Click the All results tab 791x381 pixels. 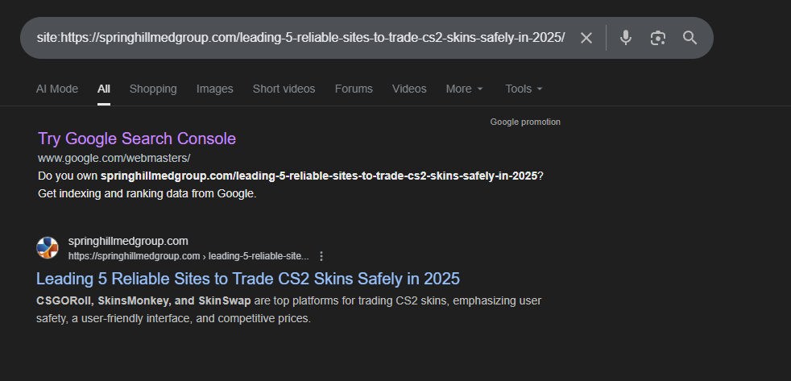point(104,89)
